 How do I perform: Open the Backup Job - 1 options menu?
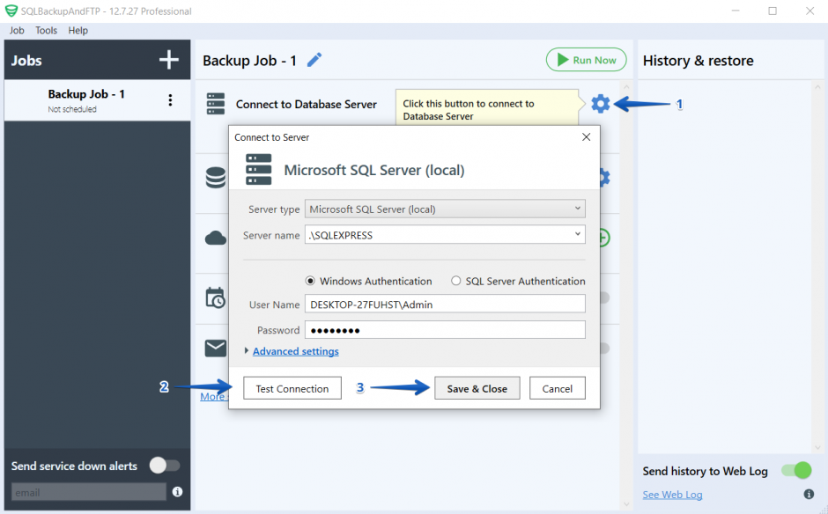[x=170, y=100]
